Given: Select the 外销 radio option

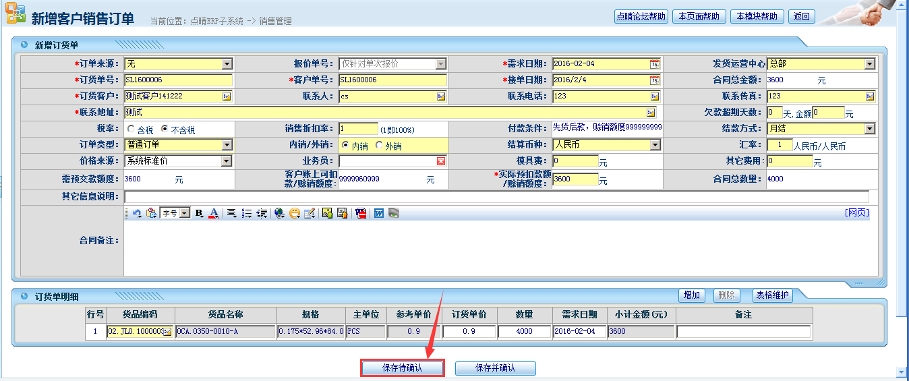Looking at the screenshot, I should 379,145.
